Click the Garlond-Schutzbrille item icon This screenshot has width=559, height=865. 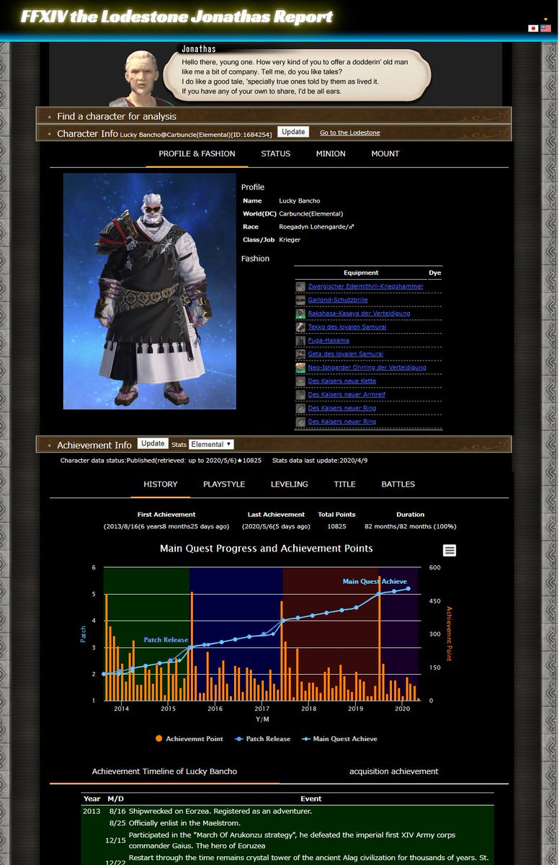(300, 300)
